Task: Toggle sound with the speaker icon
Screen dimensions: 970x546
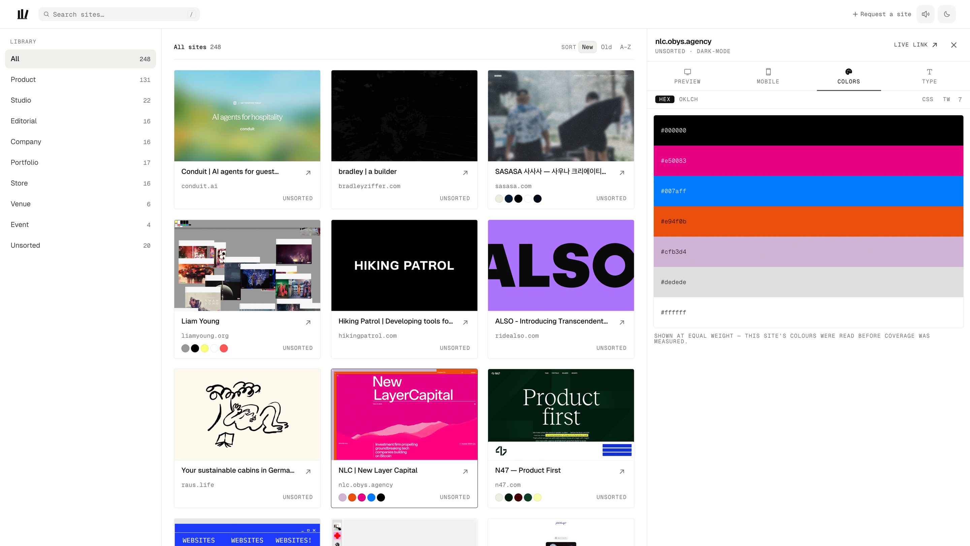Action: [x=925, y=14]
